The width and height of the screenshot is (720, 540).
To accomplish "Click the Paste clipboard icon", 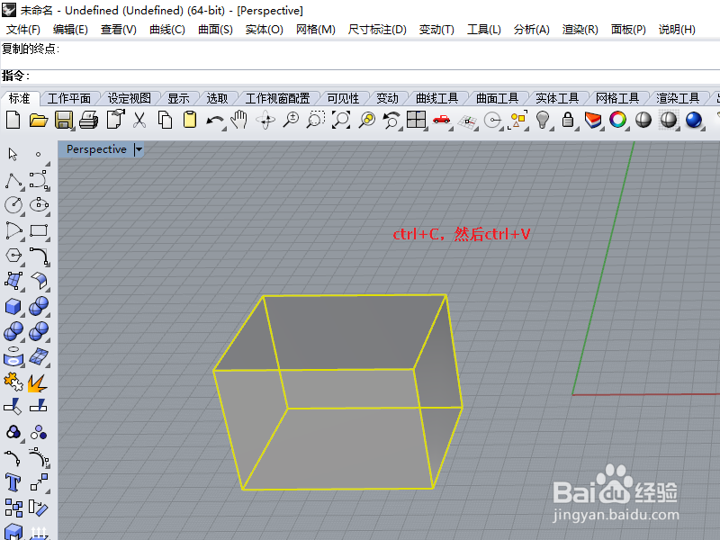I will 190,121.
